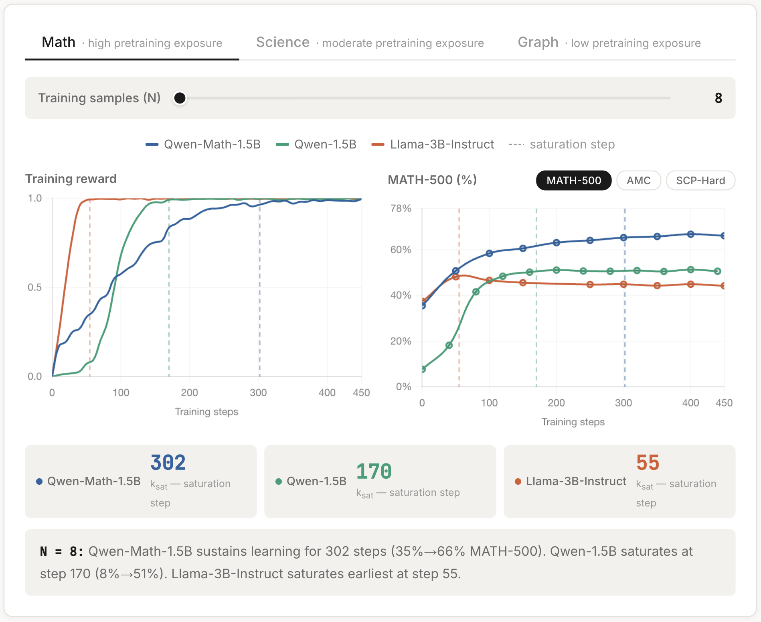
Task: Click the Qwen-1.5B legend entry
Action: pyautogui.click(x=316, y=144)
